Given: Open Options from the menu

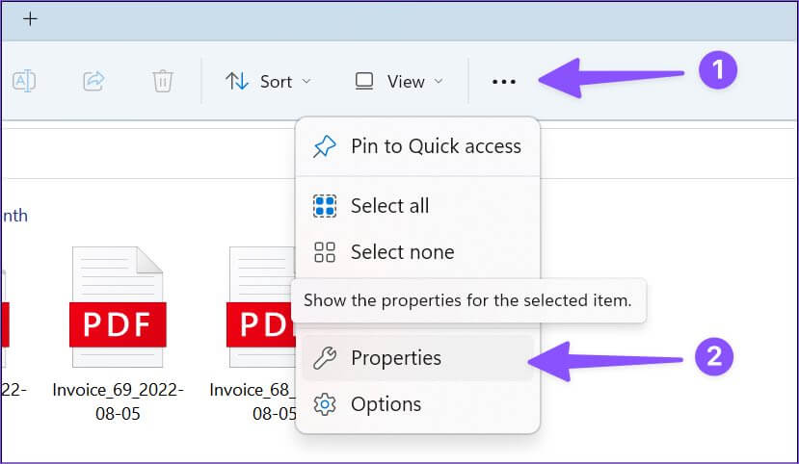Looking at the screenshot, I should pyautogui.click(x=417, y=404).
